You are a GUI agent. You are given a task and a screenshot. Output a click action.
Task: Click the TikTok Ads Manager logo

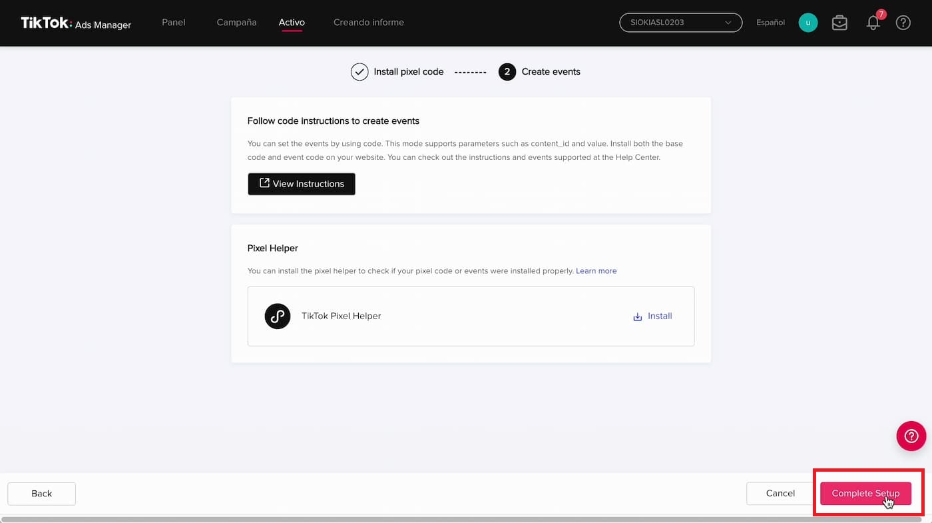coord(76,23)
